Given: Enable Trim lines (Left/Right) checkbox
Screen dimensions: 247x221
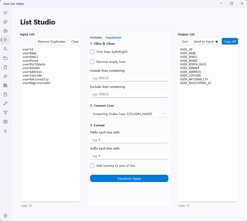Looking at the screenshot, I should coord(92,52).
